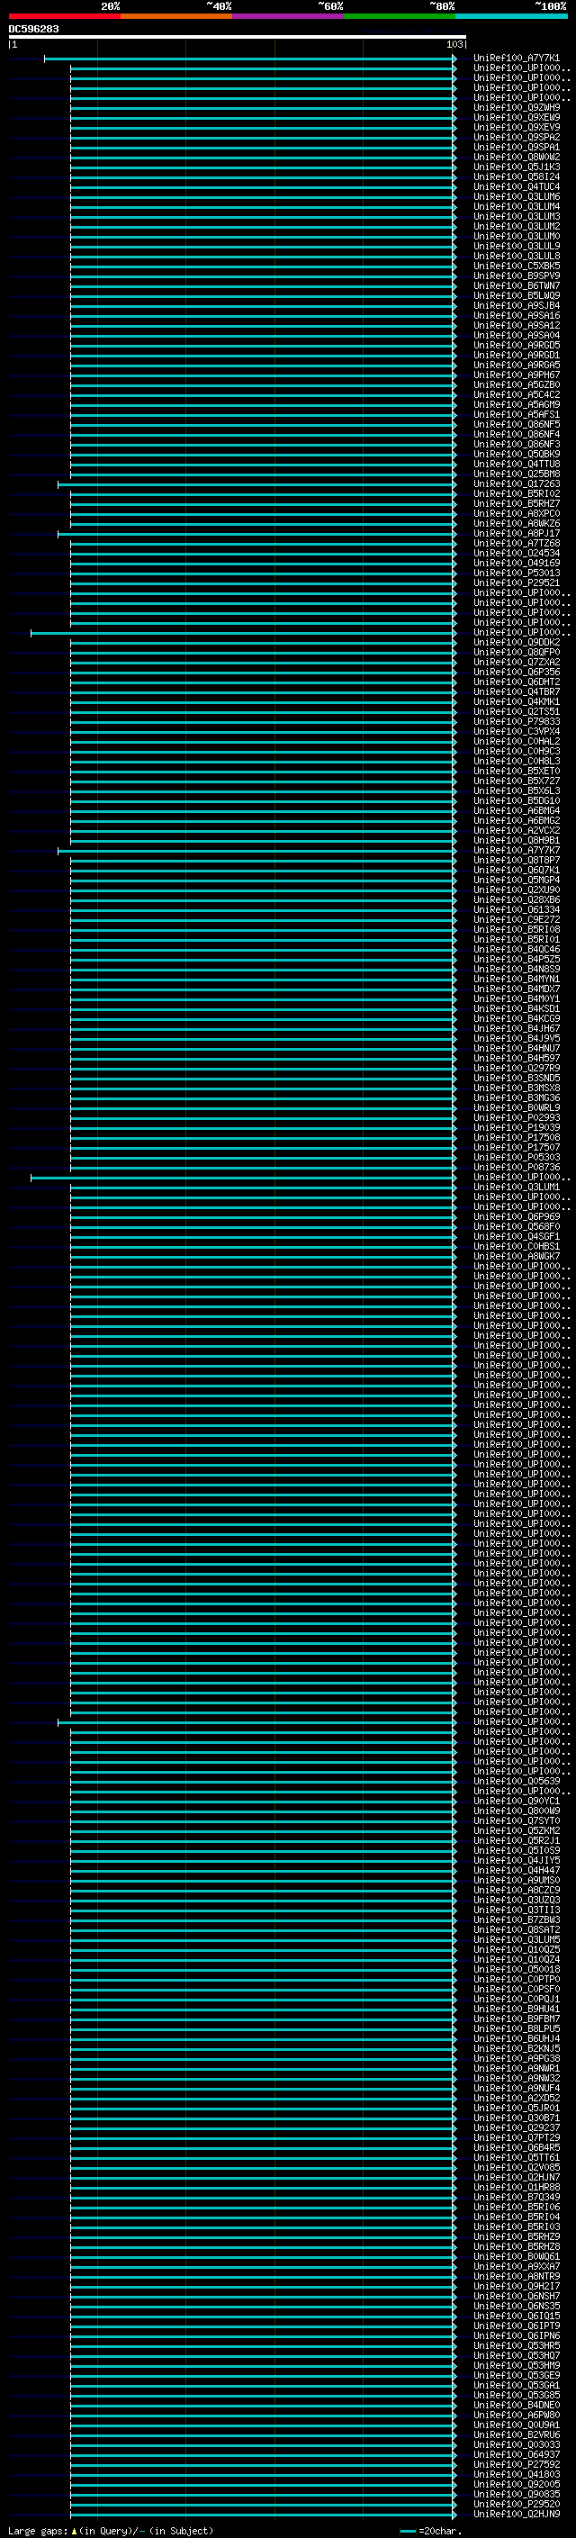The image size is (576, 2538).
Task: Select hit label UniRef100_Q17263
Action: coord(517,483)
